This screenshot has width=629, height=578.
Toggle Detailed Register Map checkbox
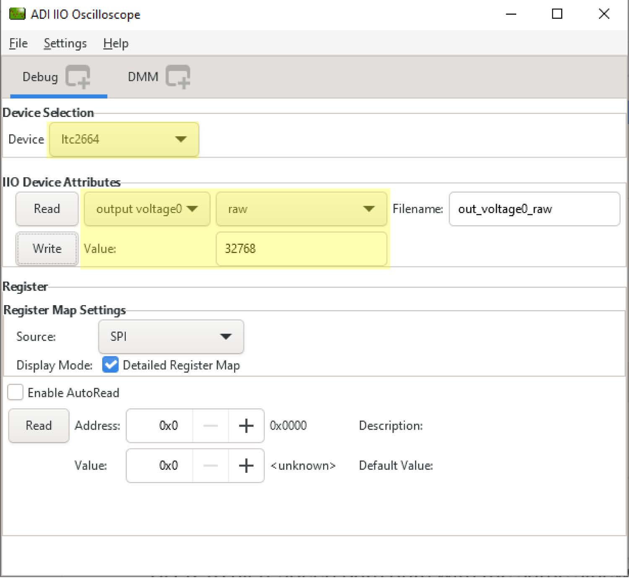pyautogui.click(x=110, y=365)
